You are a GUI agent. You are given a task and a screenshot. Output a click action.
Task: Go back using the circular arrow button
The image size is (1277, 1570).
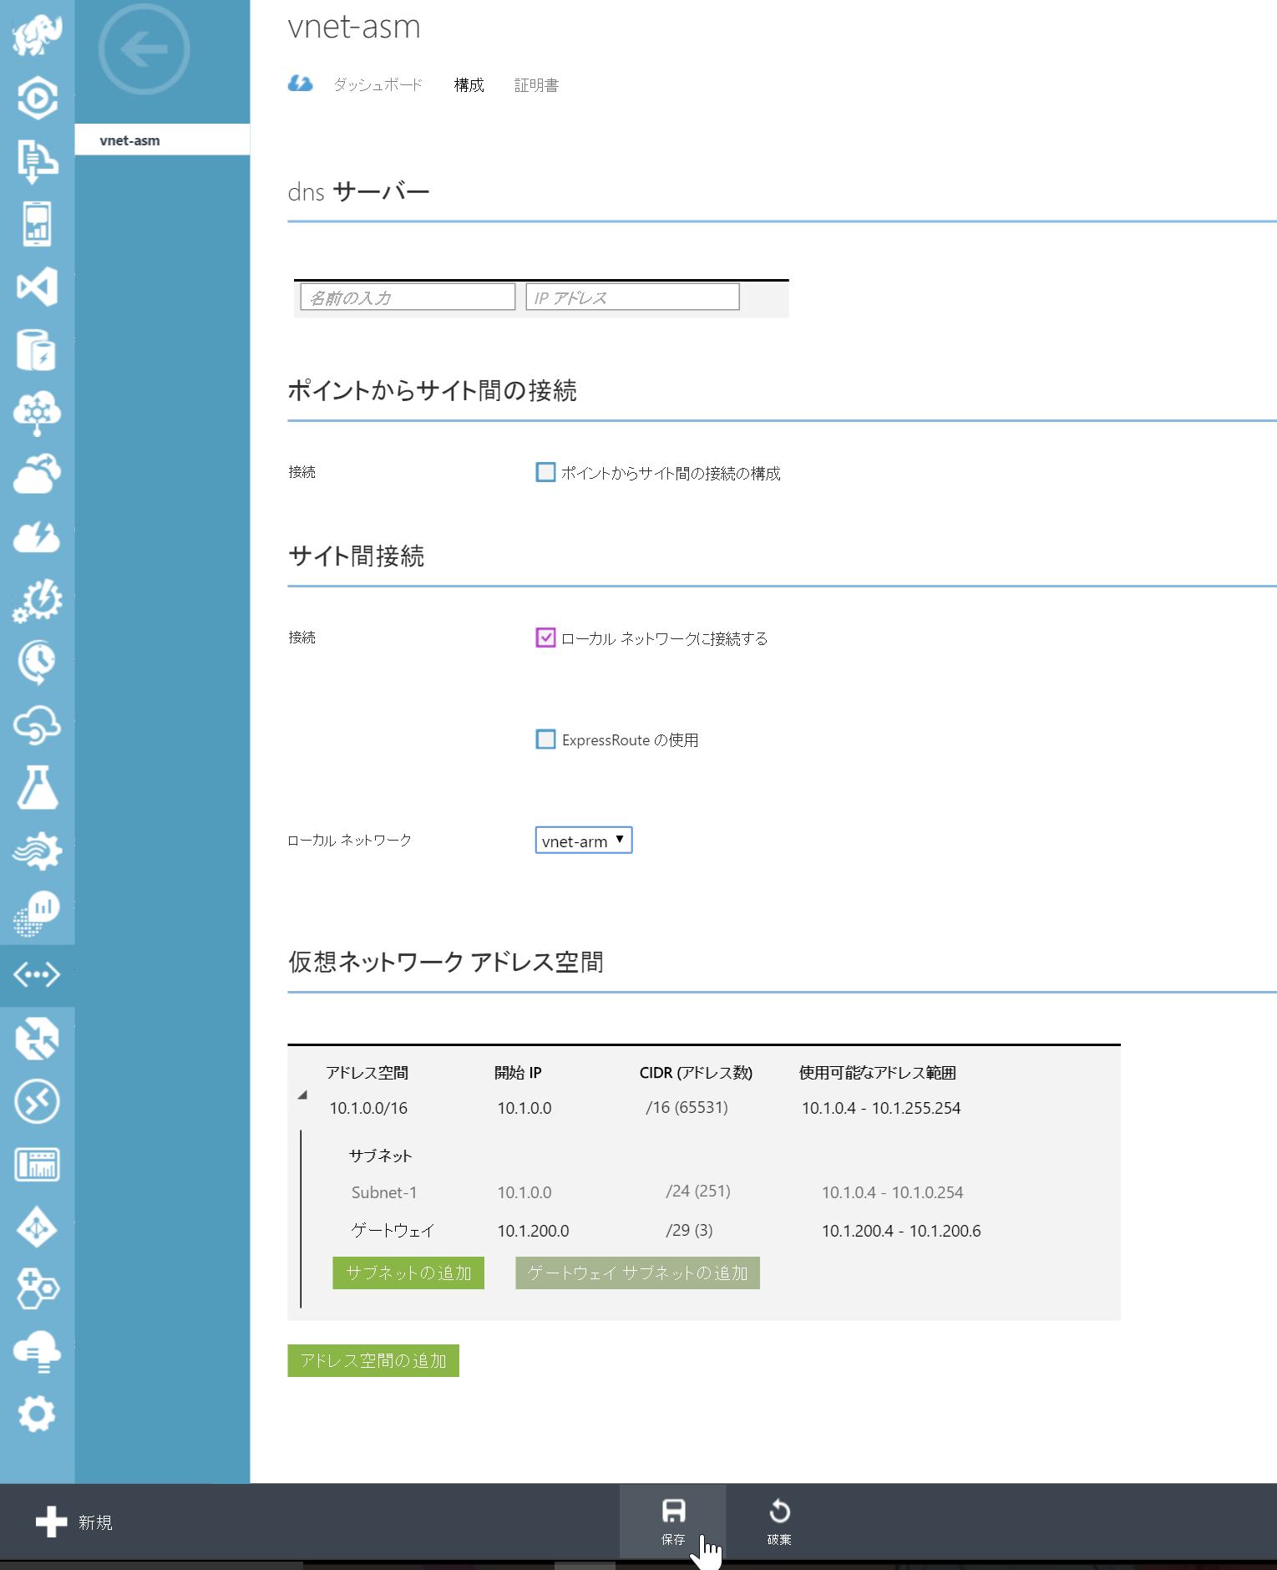pos(144,49)
